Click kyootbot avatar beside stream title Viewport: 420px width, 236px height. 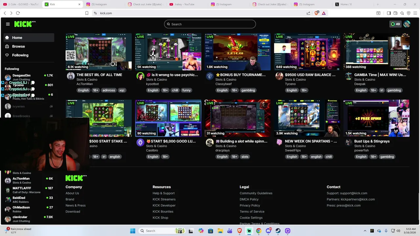(x=140, y=76)
